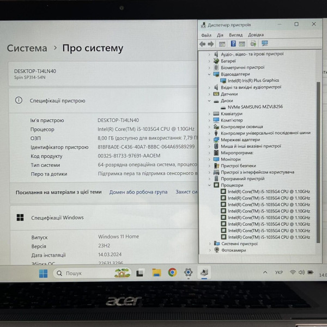Select the last i5-1035G4 processor entry

click(x=269, y=237)
